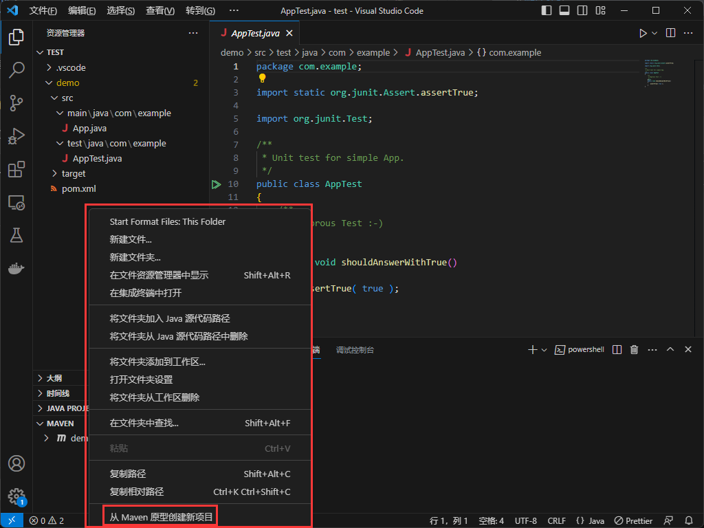The height and width of the screenshot is (528, 704).
Task: Open the new terminal profile dropdown arrow
Action: [544, 350]
